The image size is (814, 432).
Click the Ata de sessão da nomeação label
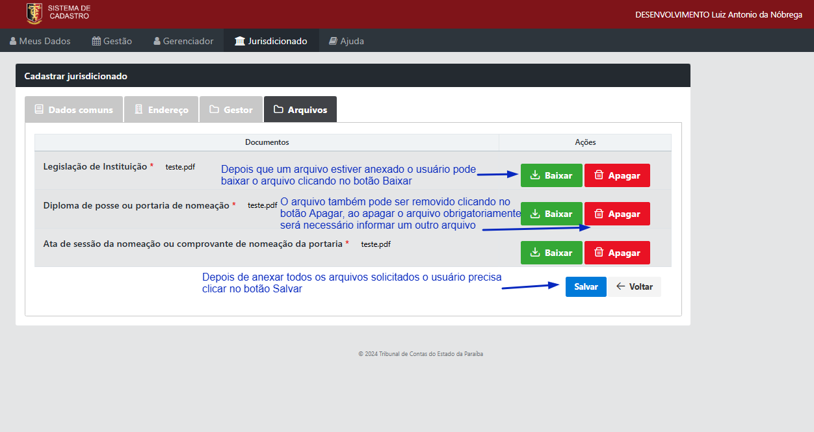[x=192, y=244]
